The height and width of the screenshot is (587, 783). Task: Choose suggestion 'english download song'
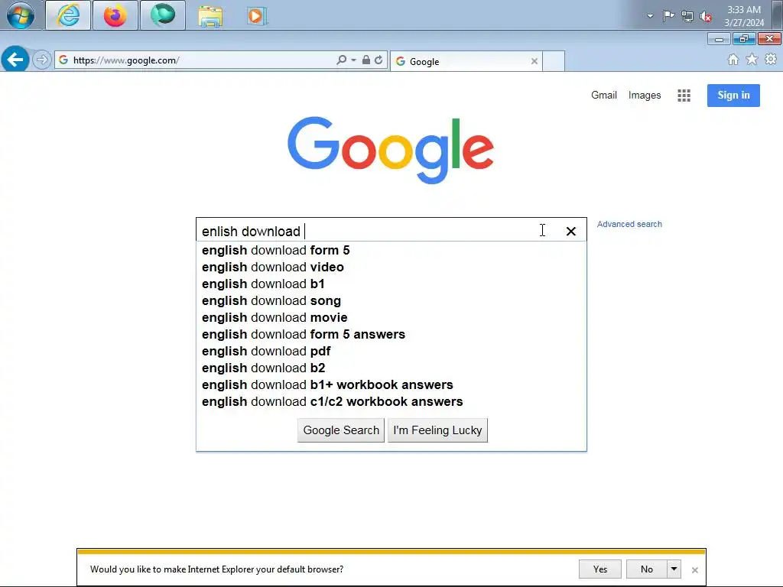391,300
